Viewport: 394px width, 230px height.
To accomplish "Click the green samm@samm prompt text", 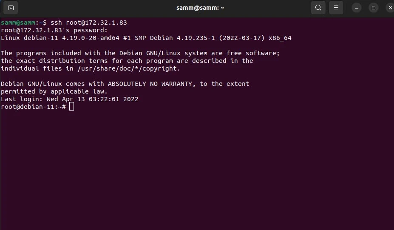I will pyautogui.click(x=18, y=23).
